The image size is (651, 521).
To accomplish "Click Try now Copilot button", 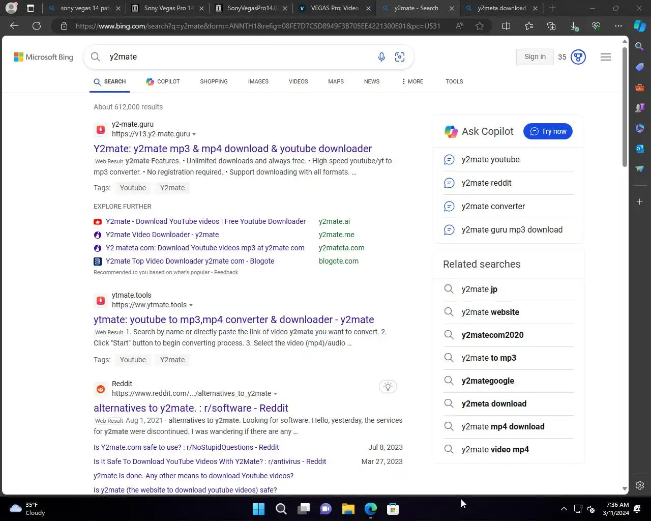I will [548, 131].
